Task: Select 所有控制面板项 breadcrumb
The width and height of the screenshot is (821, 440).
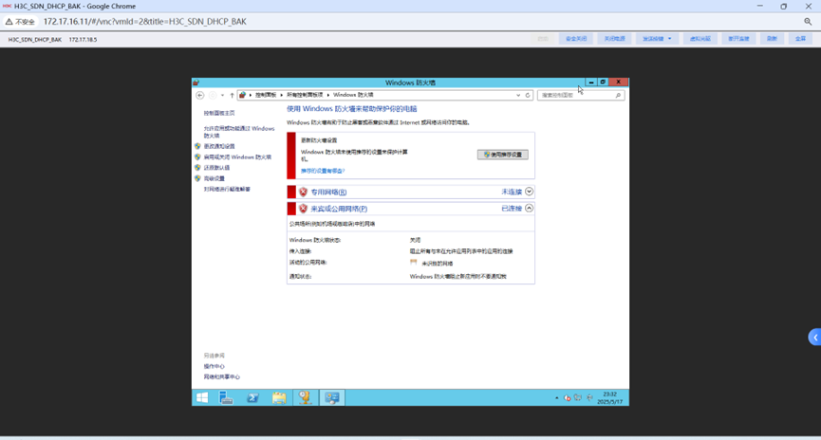Action: coord(305,95)
